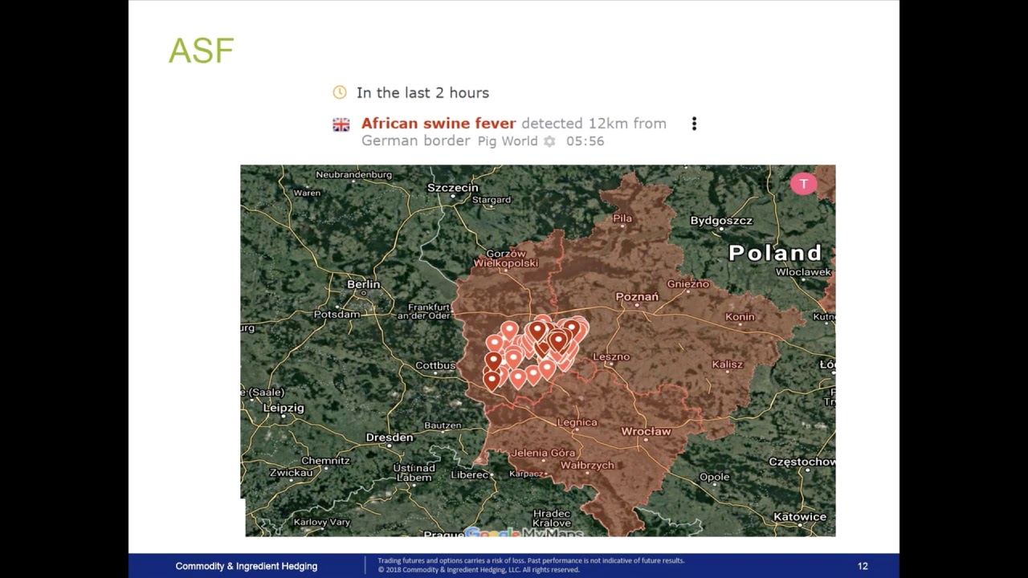Click the Poznań label on the map
The image size is (1028, 578).
coord(637,296)
